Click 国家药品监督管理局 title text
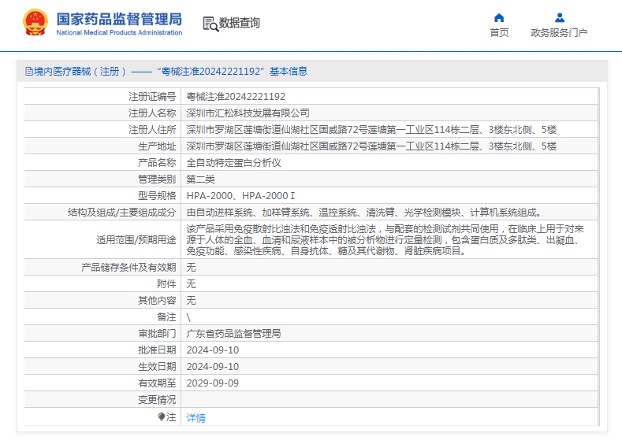This screenshot has height=444, width=622. [119, 19]
